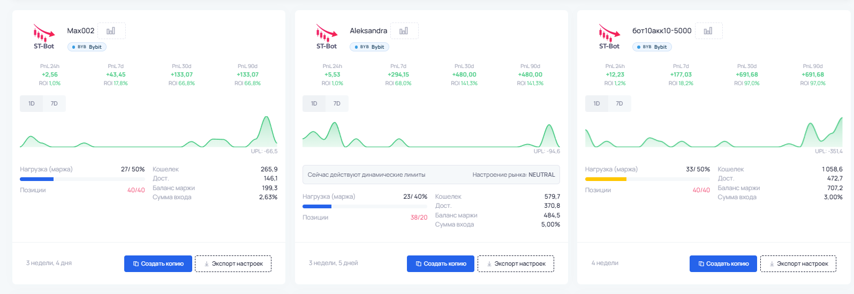This screenshot has width=854, height=294.
Task: Click the ROI 141,3% under PnL 30d
Action: [464, 84]
